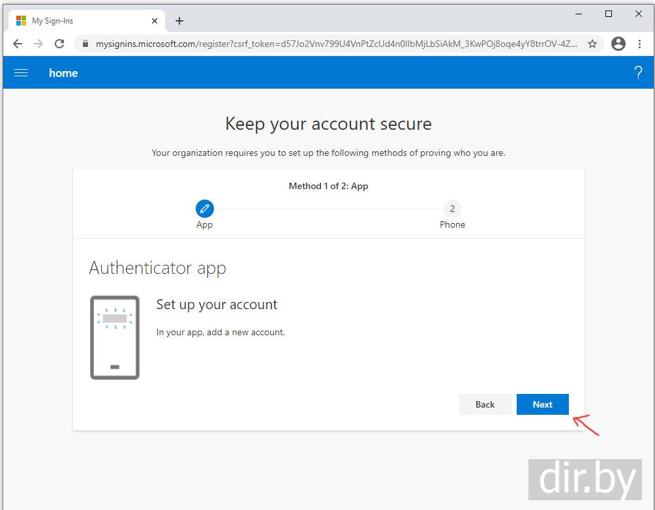
Task: Open Chrome three-dot menu
Action: tap(639, 44)
